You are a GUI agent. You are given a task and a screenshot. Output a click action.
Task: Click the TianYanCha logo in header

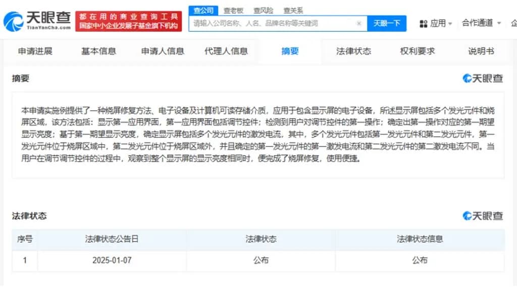[x=37, y=21]
